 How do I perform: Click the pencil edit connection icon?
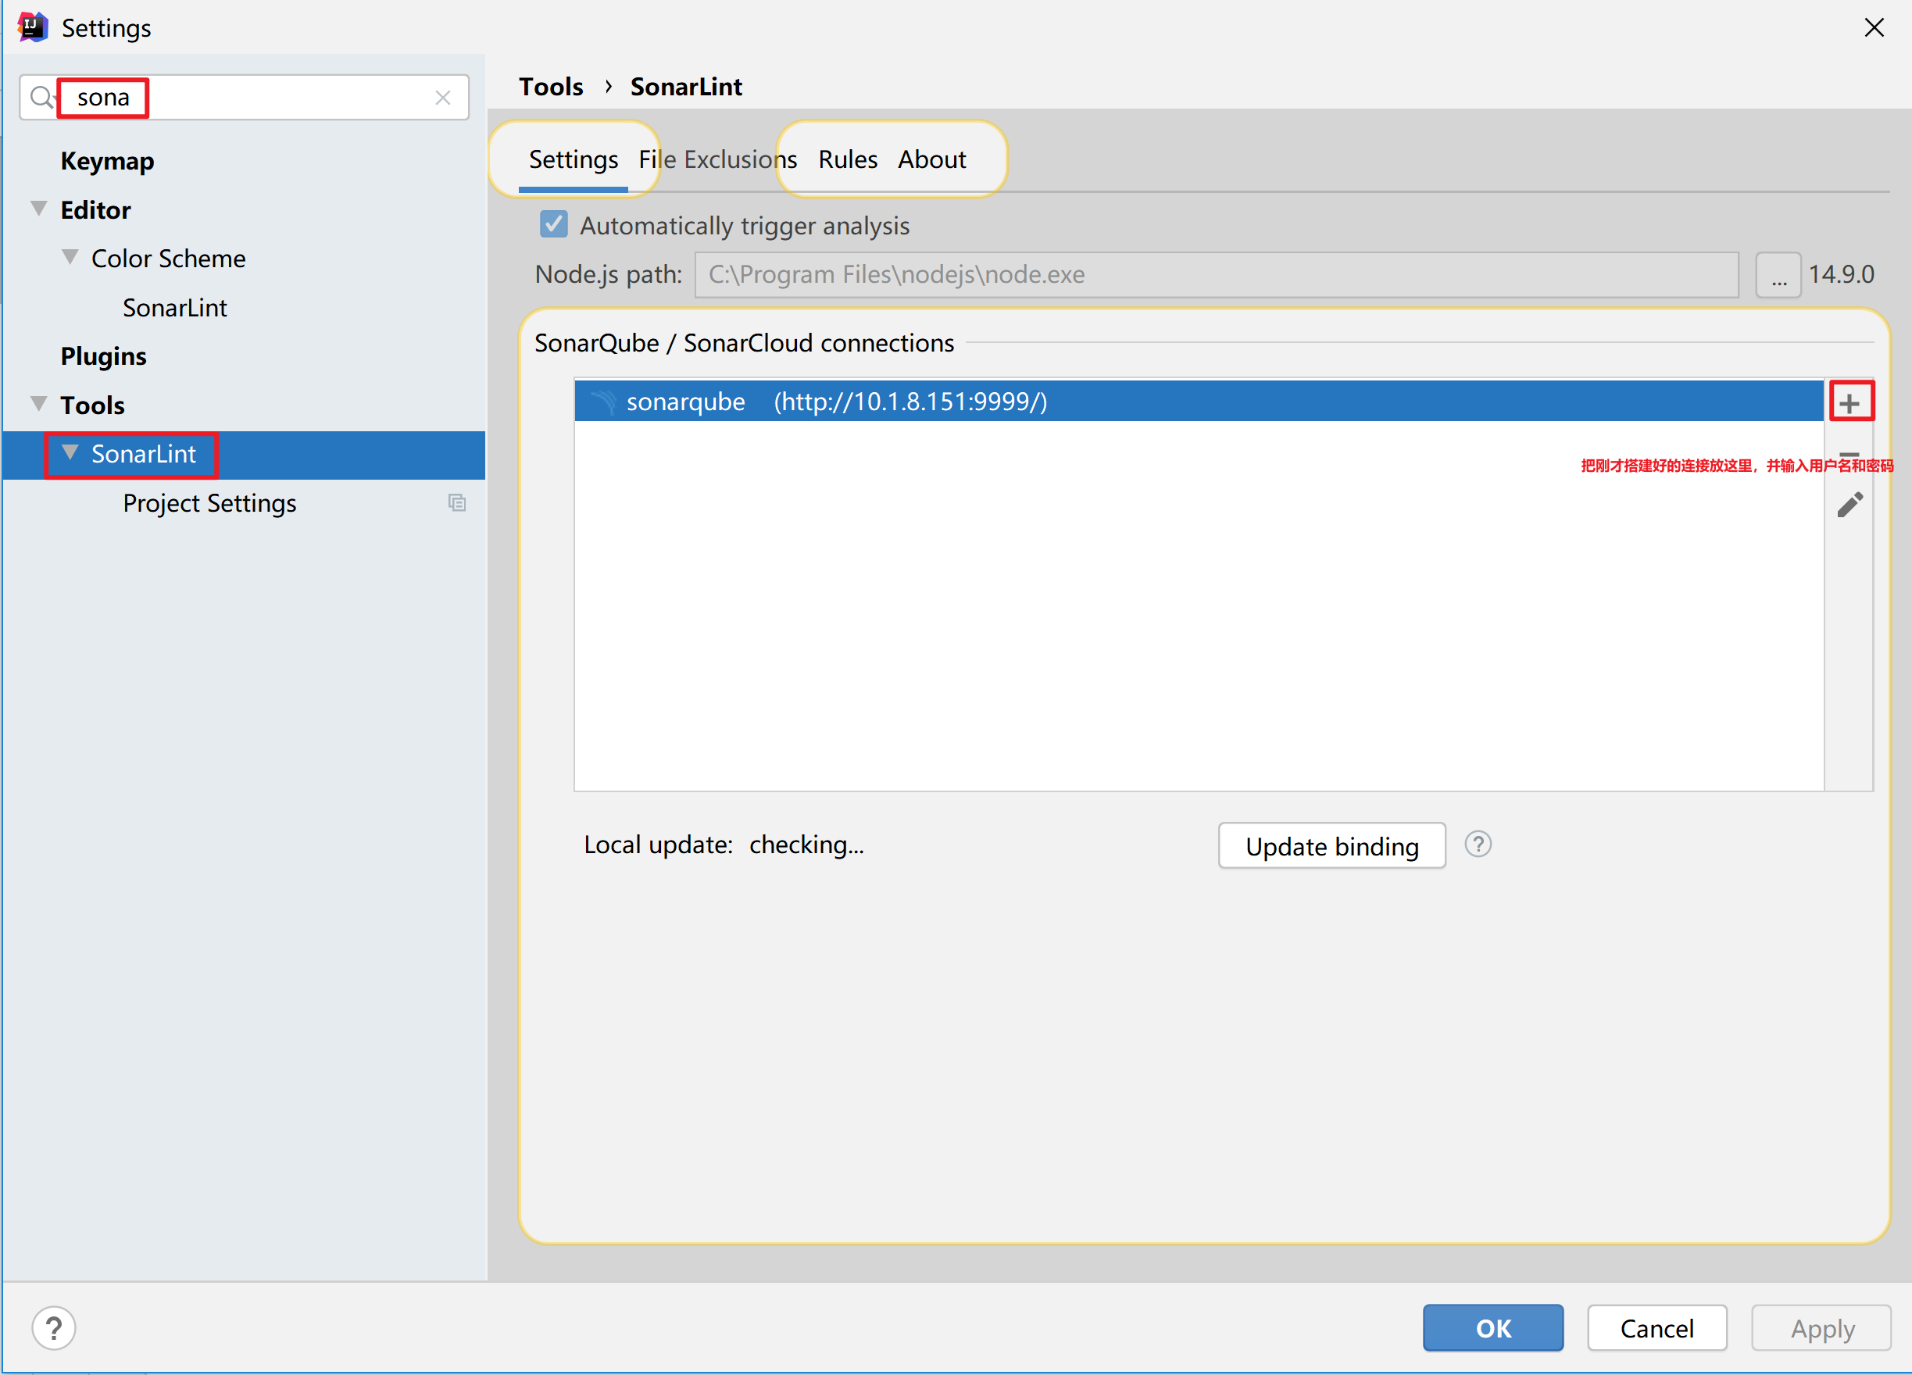click(x=1849, y=504)
